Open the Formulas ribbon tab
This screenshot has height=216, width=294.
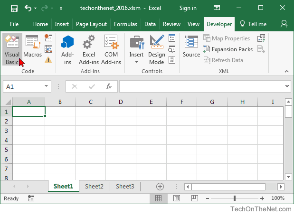click(x=126, y=24)
